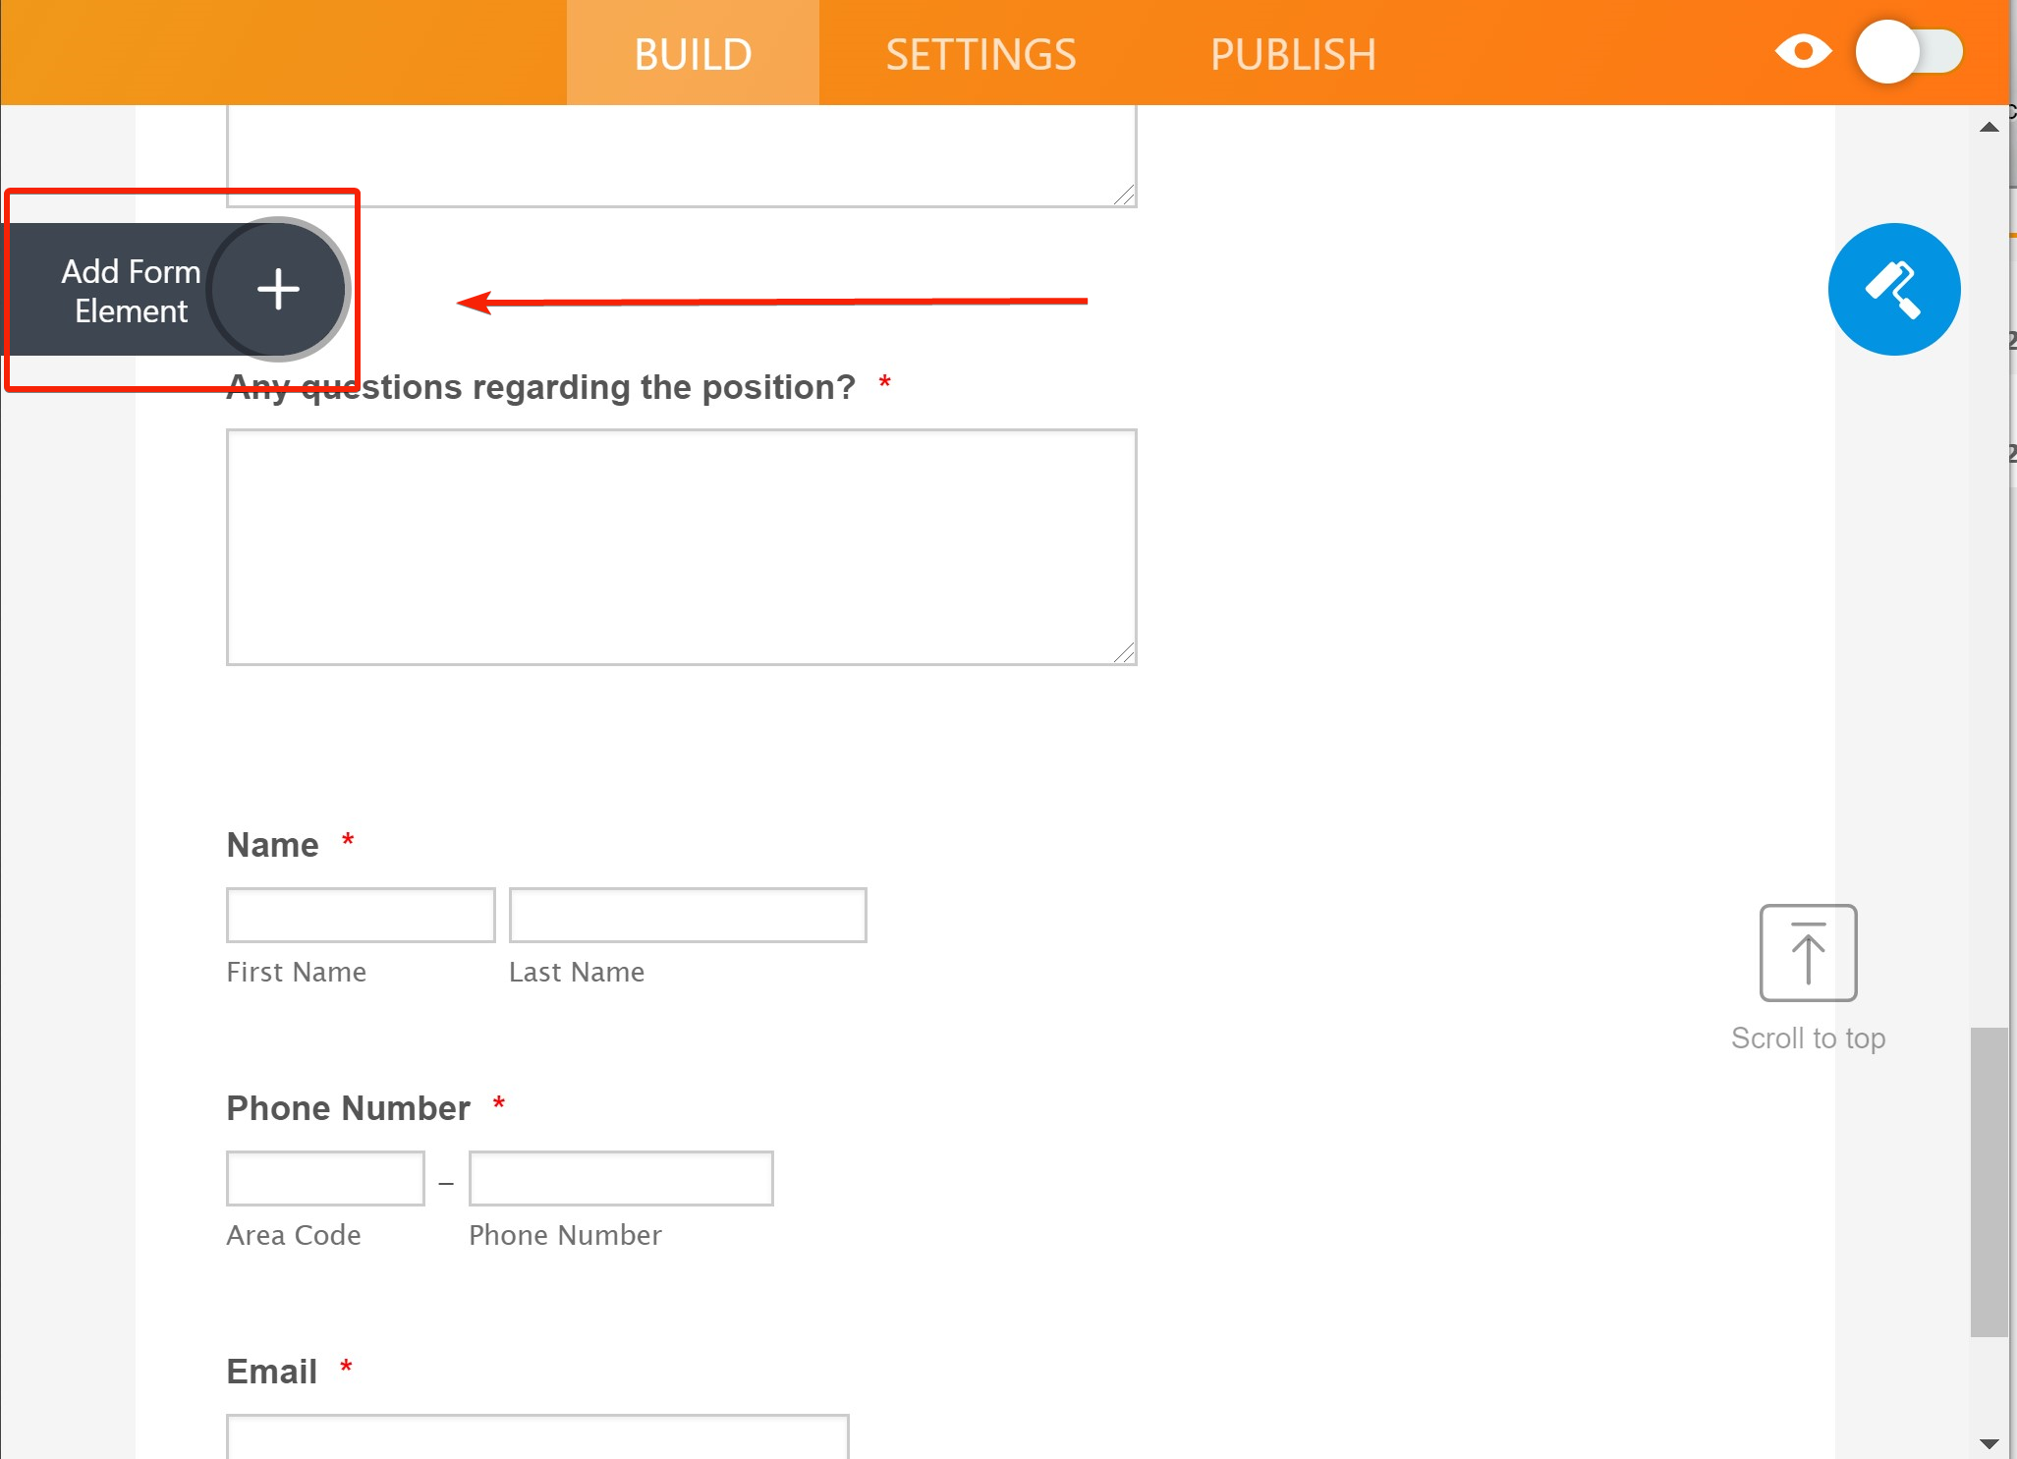Click the top partially visible textarea
This screenshot has width=2017, height=1459.
tap(681, 156)
